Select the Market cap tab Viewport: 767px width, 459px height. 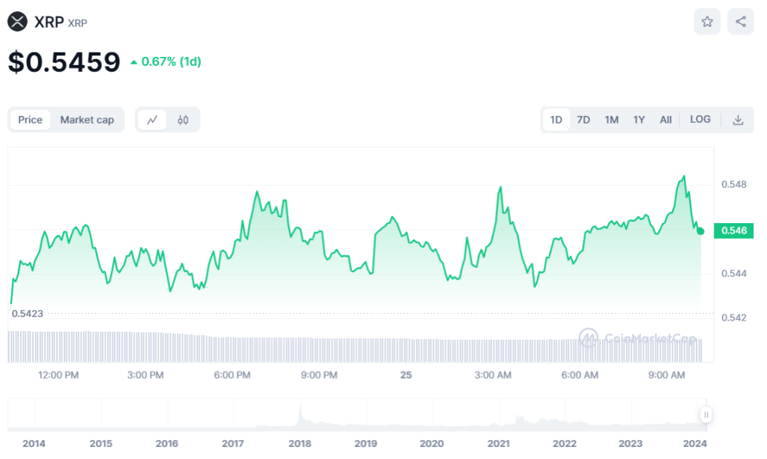(87, 120)
